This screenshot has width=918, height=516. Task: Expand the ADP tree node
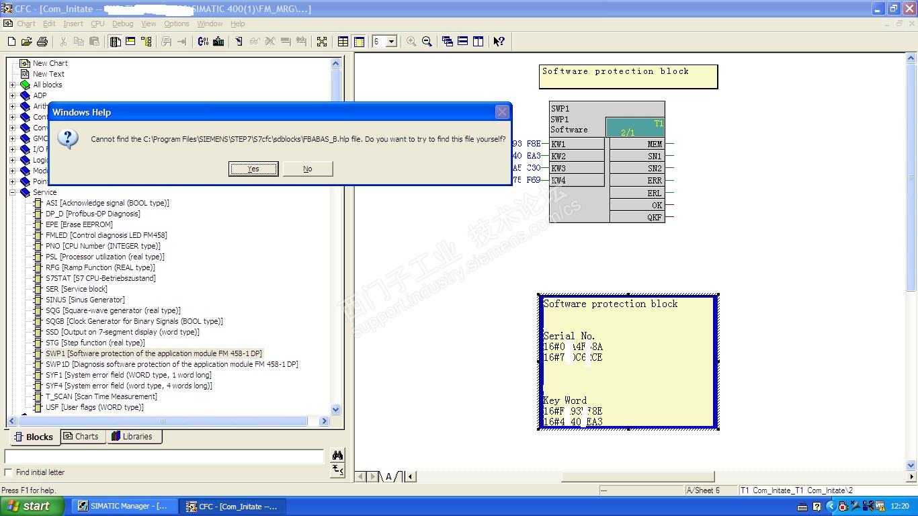pyautogui.click(x=12, y=95)
